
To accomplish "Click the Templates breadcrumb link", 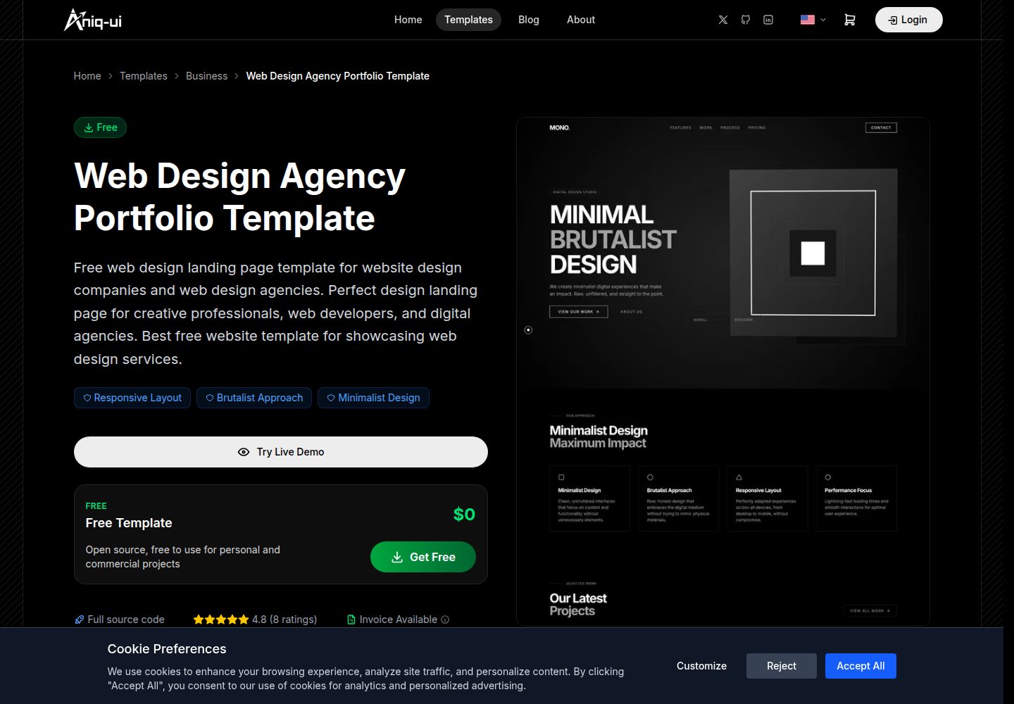I will 144,76.
